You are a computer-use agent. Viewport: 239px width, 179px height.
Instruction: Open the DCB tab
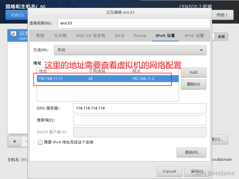(x=119, y=36)
